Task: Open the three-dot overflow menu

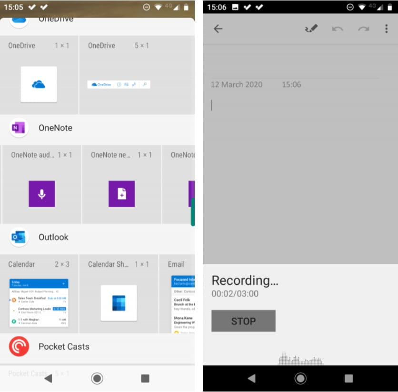Action: (x=387, y=28)
